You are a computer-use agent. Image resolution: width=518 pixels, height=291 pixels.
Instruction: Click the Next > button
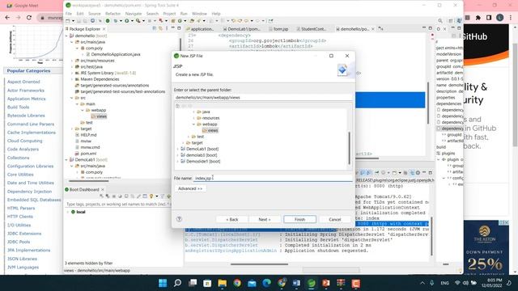265,219
